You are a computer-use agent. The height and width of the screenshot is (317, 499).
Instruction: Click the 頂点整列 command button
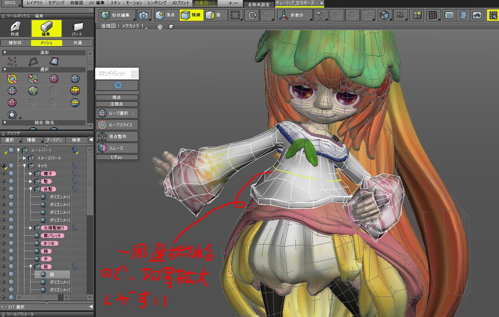pyautogui.click(x=117, y=136)
